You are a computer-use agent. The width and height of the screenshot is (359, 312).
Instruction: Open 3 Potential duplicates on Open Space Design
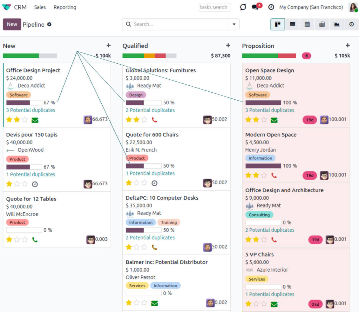coord(270,110)
